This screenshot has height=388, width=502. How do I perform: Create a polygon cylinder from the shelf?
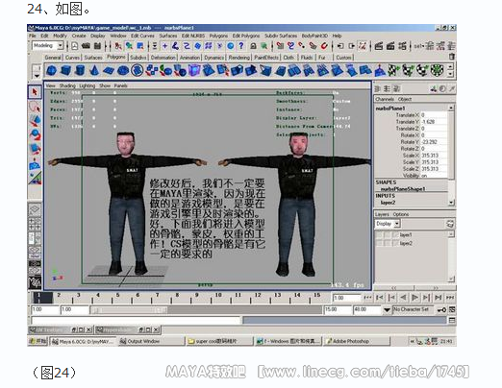pyautogui.click(x=80, y=70)
